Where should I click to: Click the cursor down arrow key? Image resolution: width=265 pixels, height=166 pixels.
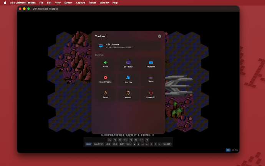[x=139, y=144]
